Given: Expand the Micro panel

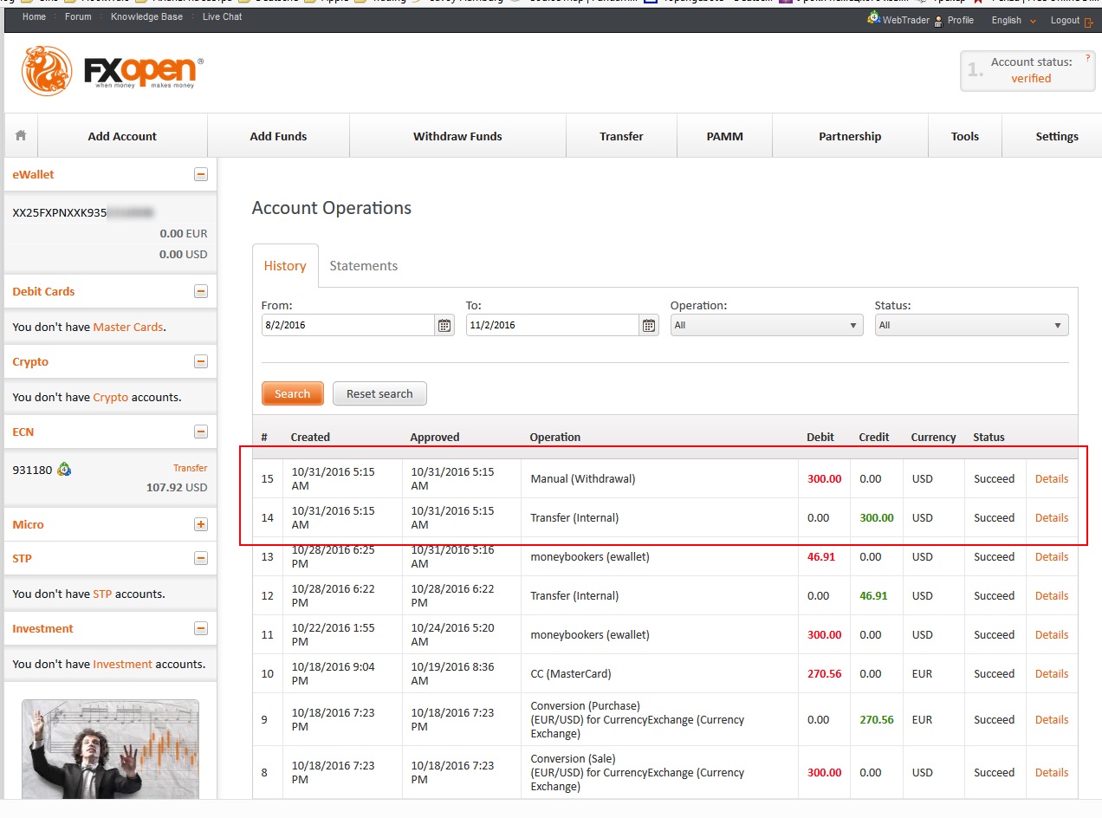Looking at the screenshot, I should pyautogui.click(x=201, y=524).
